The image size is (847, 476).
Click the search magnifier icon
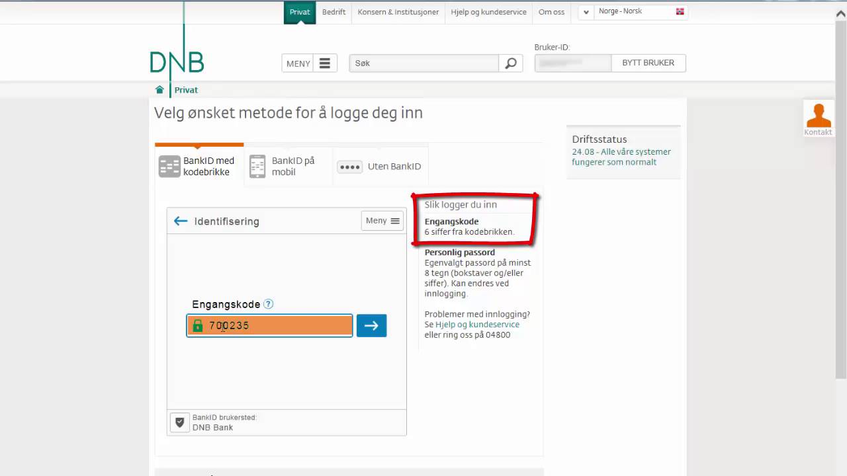tap(511, 63)
